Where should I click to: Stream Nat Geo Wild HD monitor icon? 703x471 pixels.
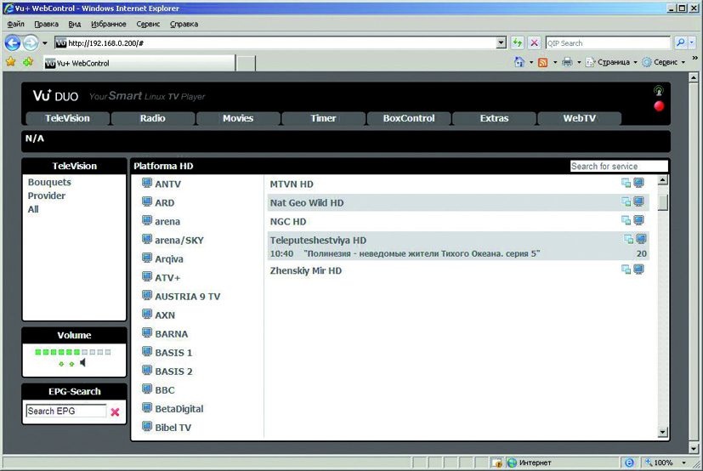tap(639, 201)
